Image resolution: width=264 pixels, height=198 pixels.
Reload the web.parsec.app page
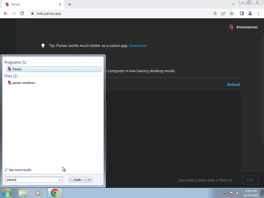tap(22, 13)
